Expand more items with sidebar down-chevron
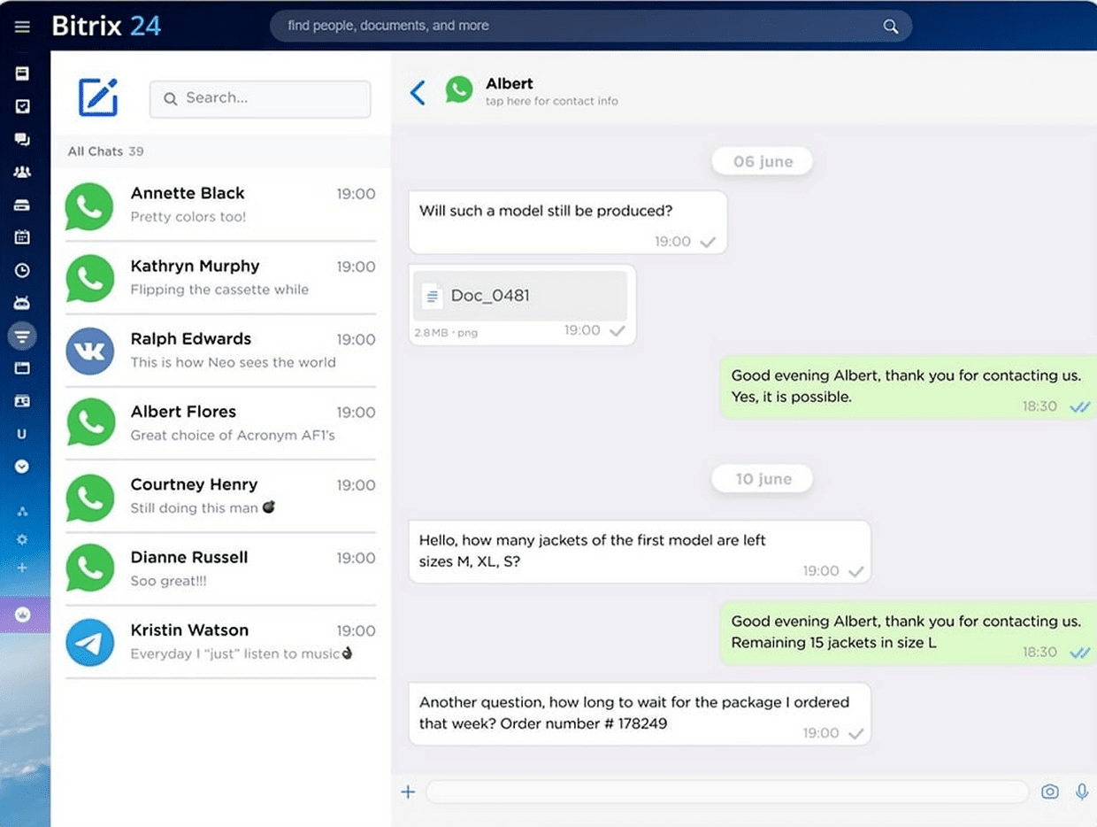The image size is (1097, 827). (22, 466)
